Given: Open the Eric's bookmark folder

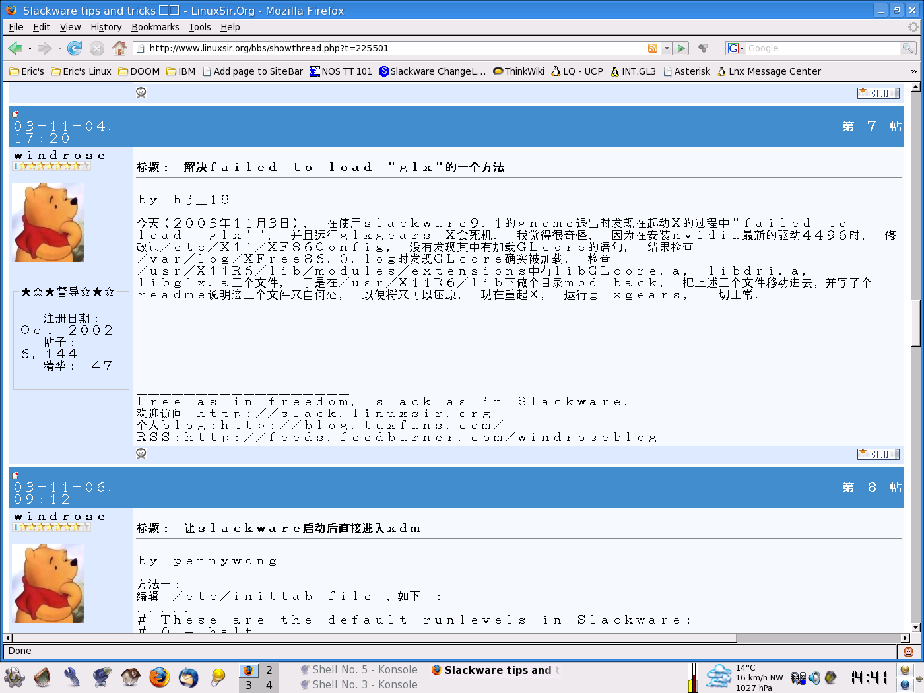Looking at the screenshot, I should coord(26,71).
